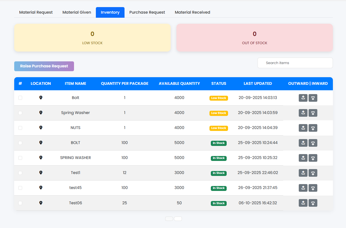Screen dimensions: 346x228
Task: Switch to the Material Request tab
Action: pos(36,12)
